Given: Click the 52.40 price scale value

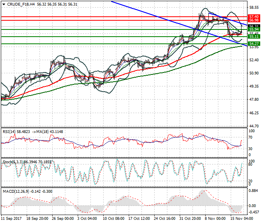Looking at the screenshot, I should coord(254,60).
